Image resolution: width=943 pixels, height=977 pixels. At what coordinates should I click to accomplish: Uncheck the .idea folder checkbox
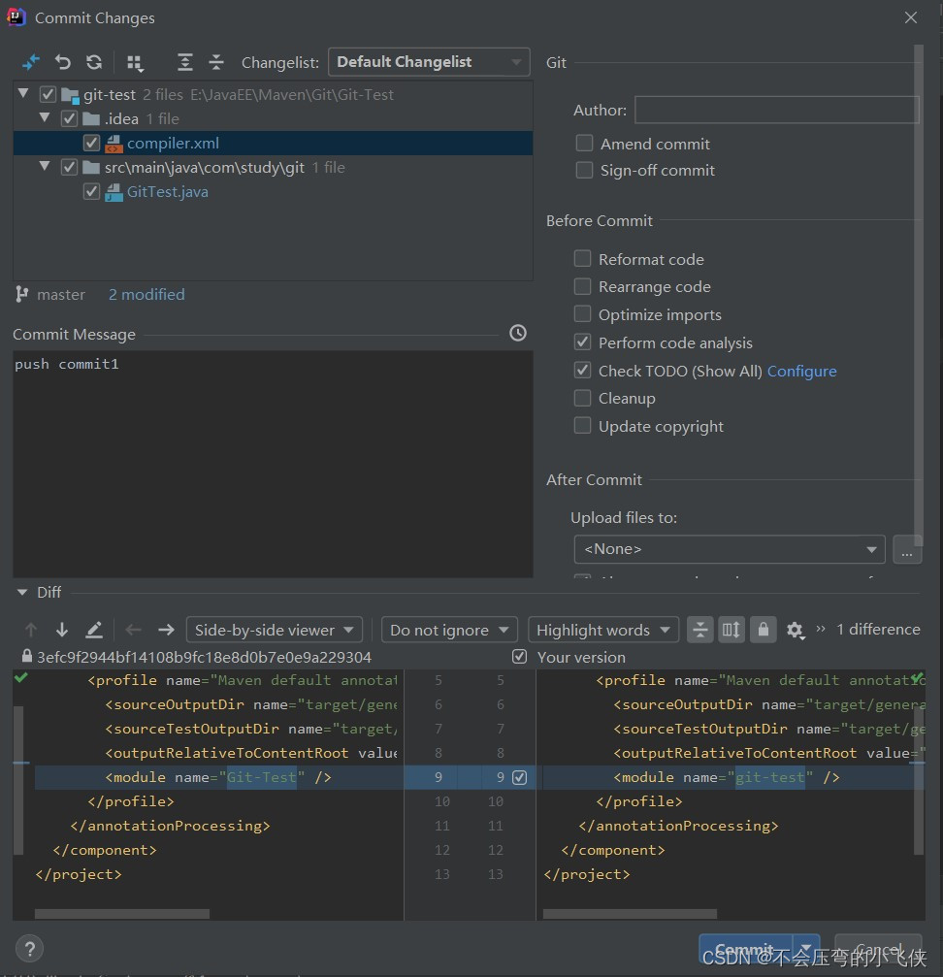[69, 118]
